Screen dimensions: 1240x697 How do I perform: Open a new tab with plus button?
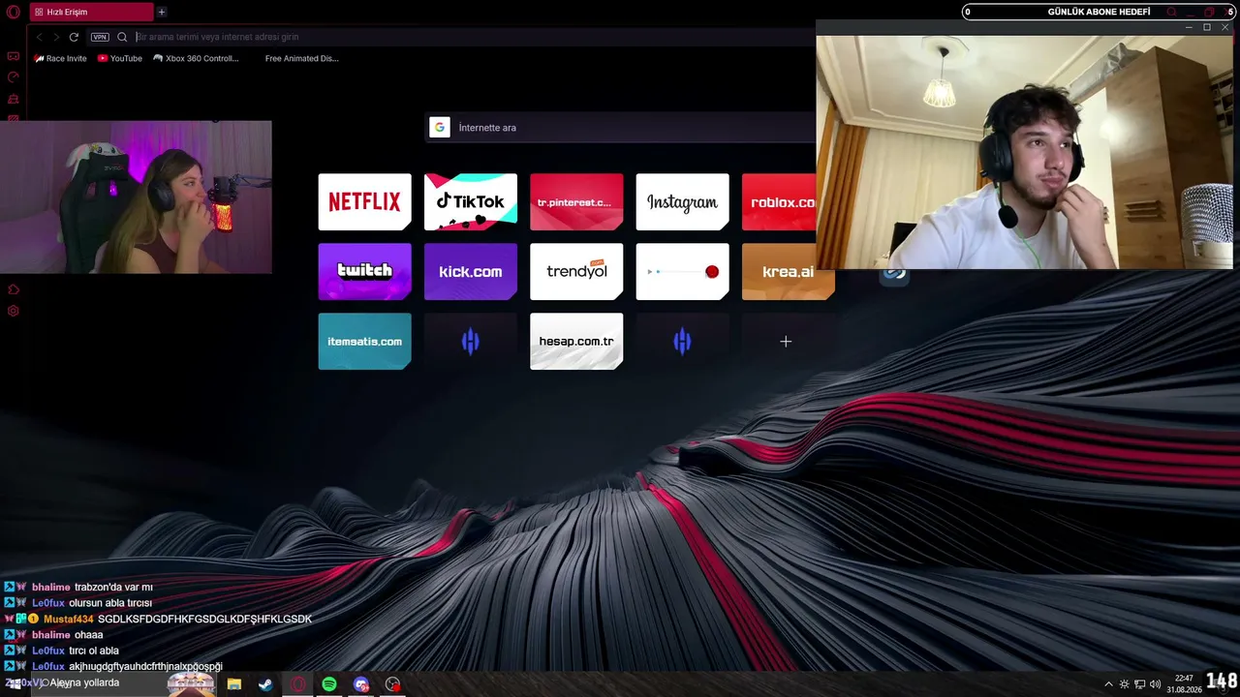coord(162,13)
